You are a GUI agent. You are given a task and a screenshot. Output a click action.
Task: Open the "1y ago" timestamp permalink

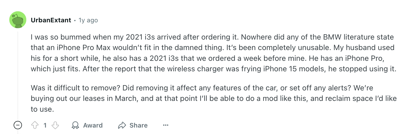pos(88,20)
